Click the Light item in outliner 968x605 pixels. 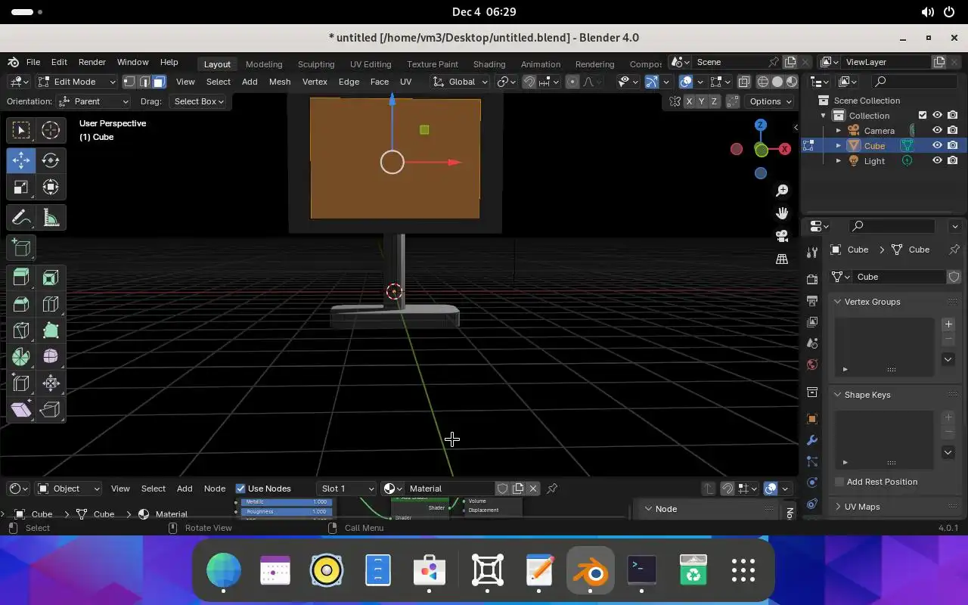[x=874, y=161]
